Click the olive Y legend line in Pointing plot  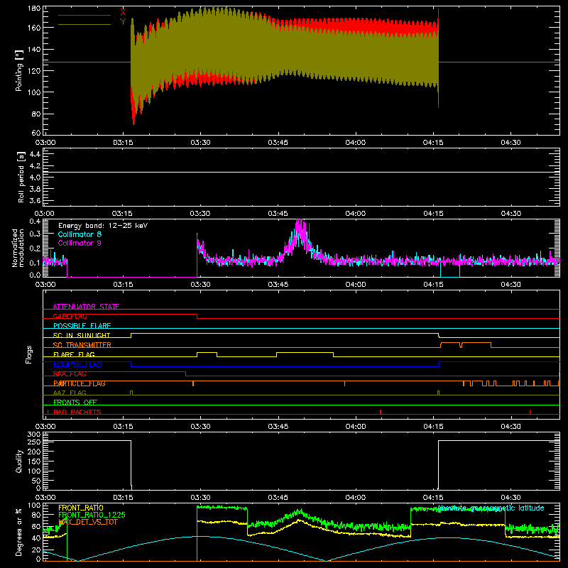84,25
